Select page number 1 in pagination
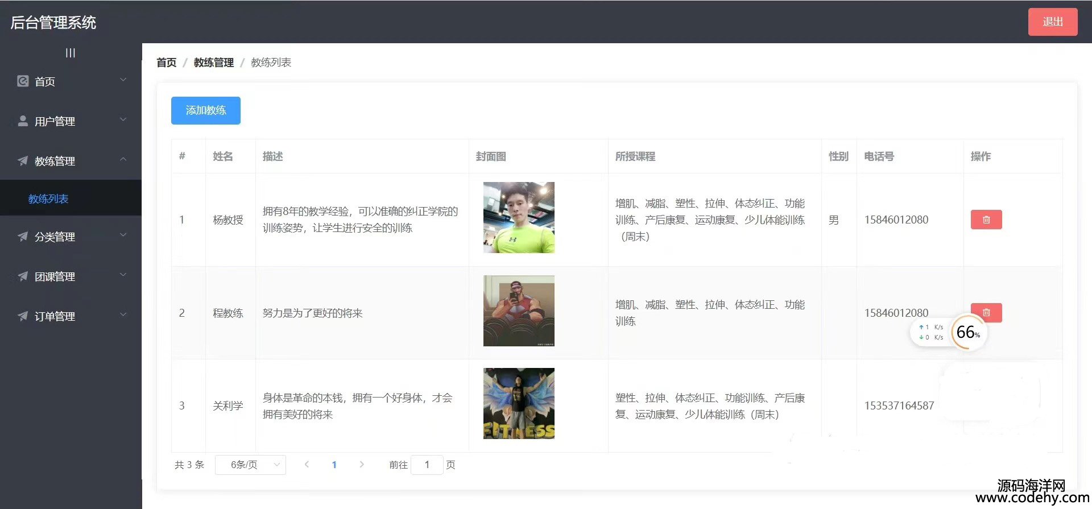This screenshot has width=1092, height=509. pyautogui.click(x=334, y=465)
